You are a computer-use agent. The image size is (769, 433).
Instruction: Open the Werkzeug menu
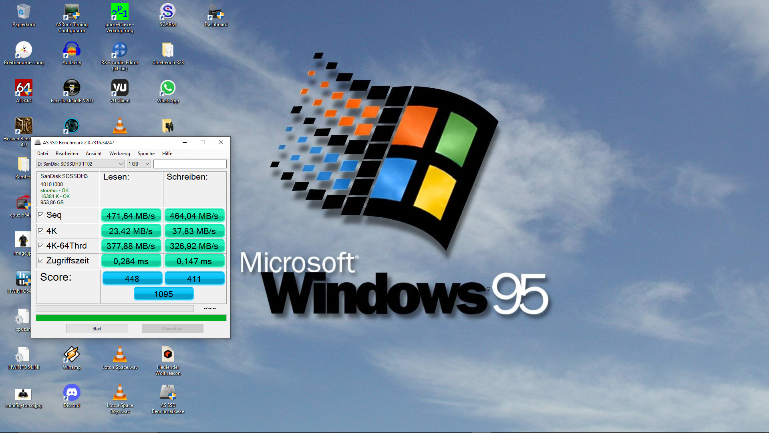point(119,154)
